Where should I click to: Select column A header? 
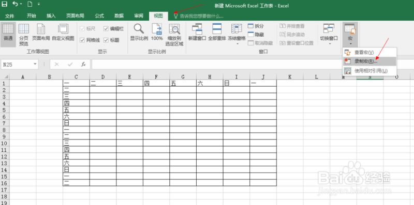click(23, 77)
